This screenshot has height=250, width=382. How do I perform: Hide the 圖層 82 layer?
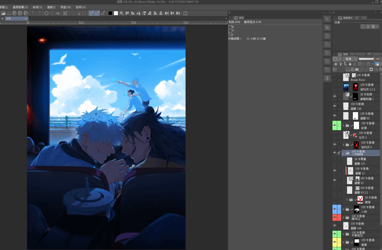click(335, 115)
